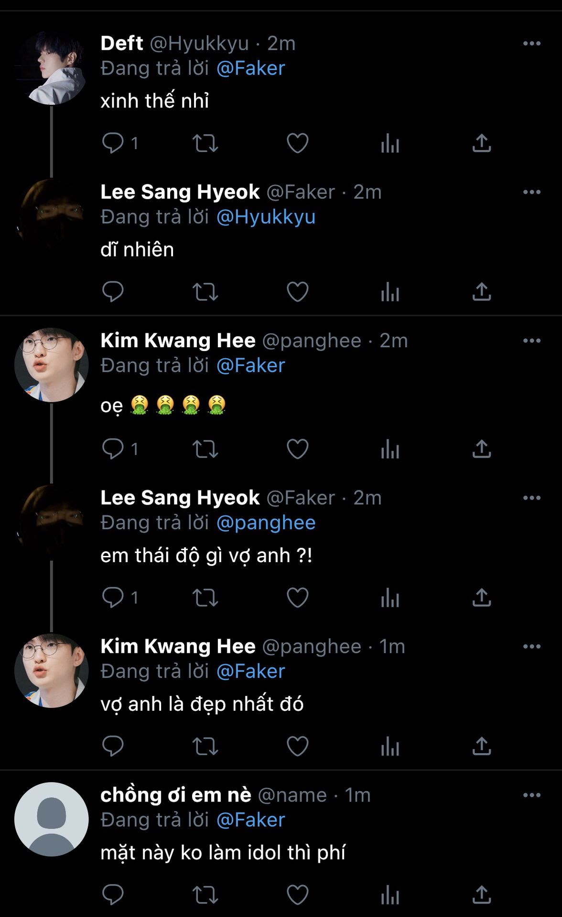This screenshot has width=562, height=917.
Task: Open more options on Kim Kwang Hee's "oẹ" tweet
Action: (531, 341)
